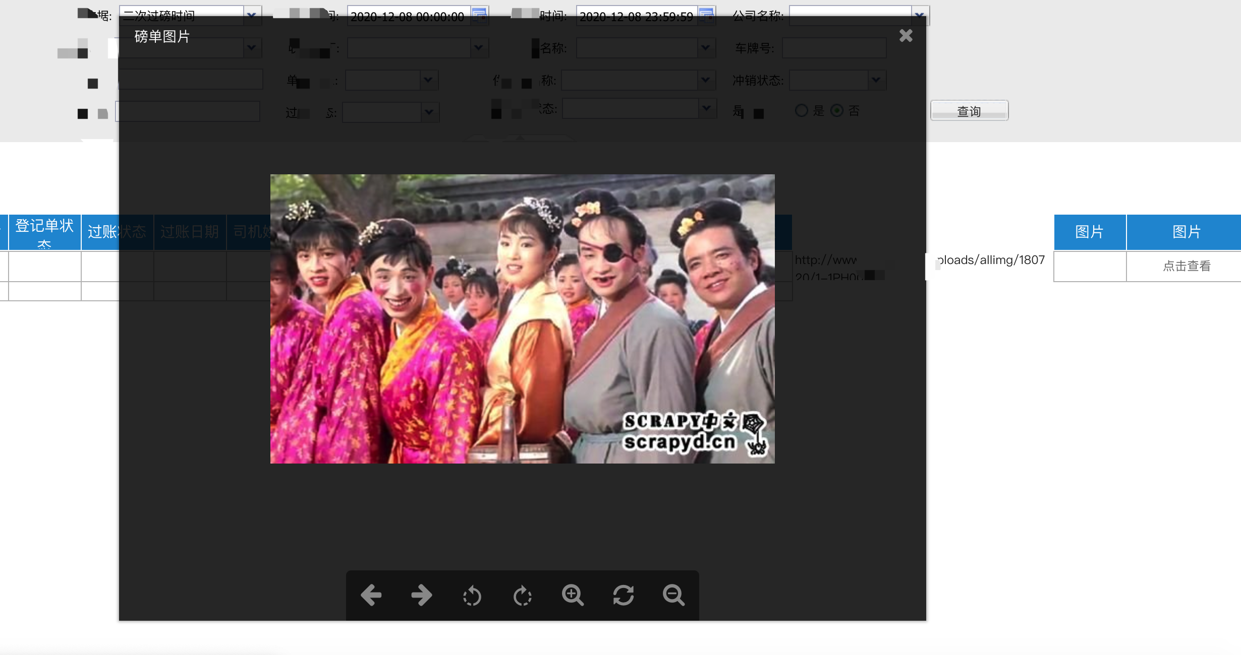This screenshot has height=655, width=1241.
Task: Go to the next image in viewer
Action: (x=421, y=595)
